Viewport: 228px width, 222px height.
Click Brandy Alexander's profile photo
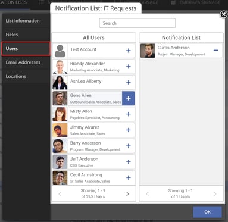tap(60, 67)
